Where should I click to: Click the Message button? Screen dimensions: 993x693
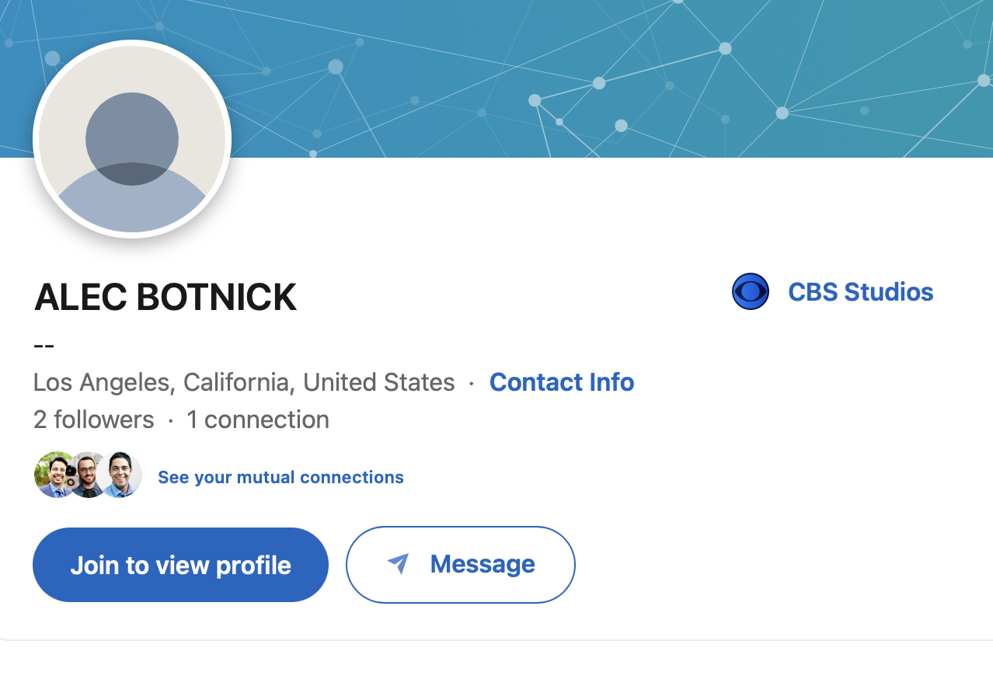click(x=461, y=565)
